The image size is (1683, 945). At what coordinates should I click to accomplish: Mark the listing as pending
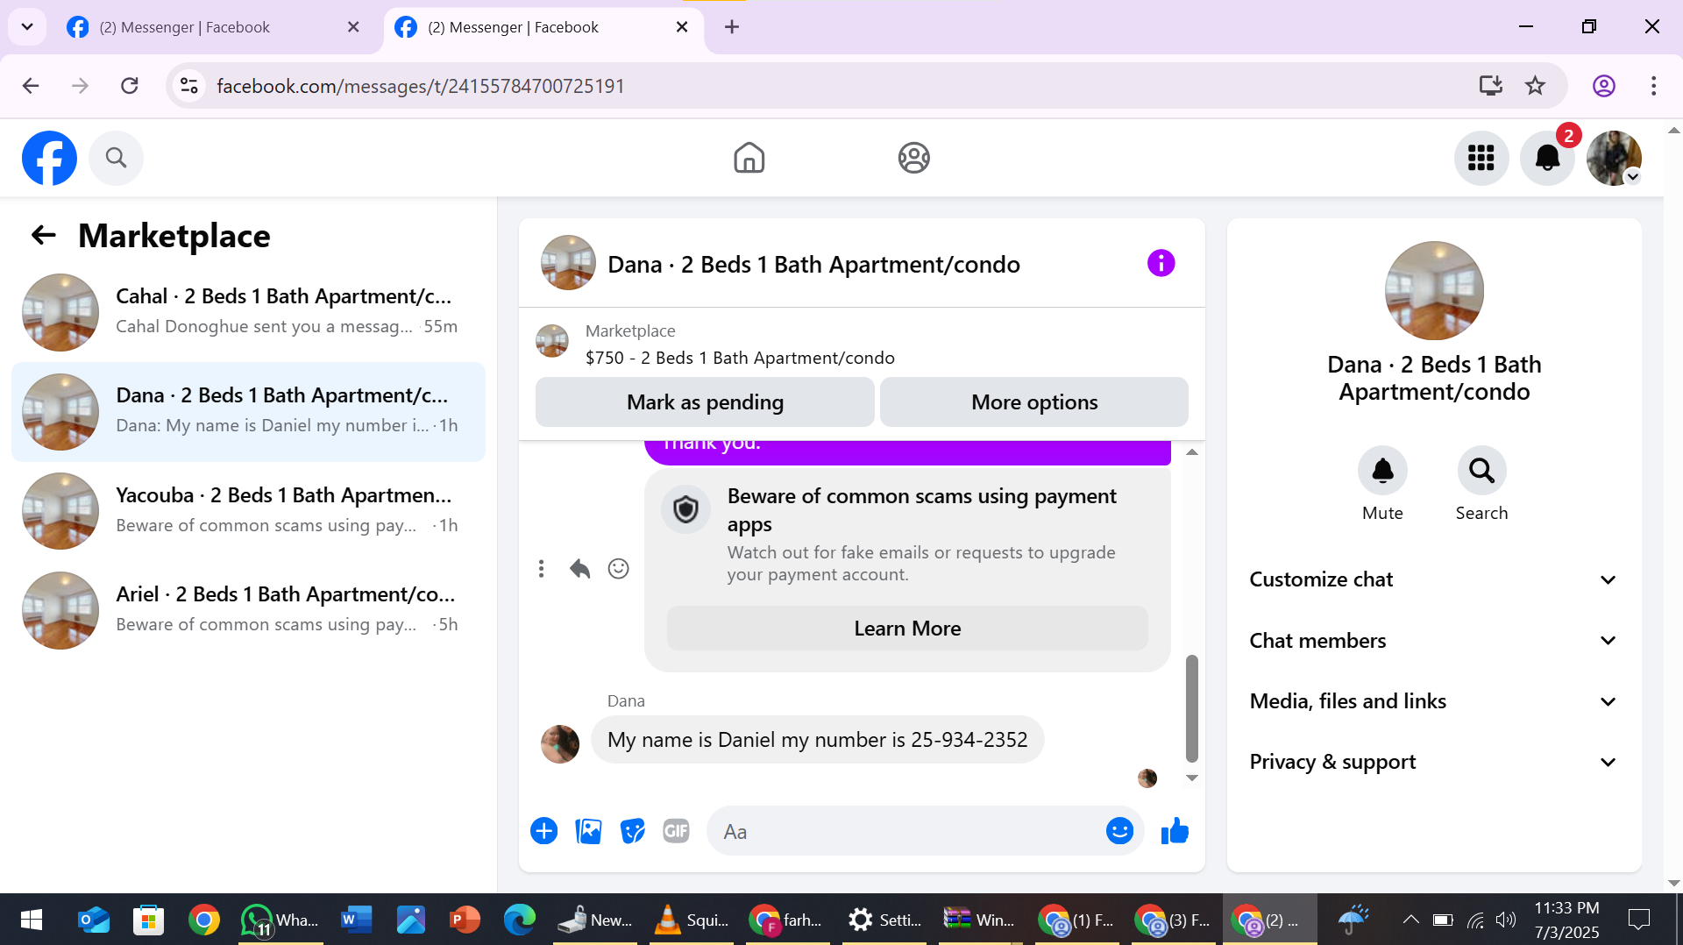click(705, 402)
